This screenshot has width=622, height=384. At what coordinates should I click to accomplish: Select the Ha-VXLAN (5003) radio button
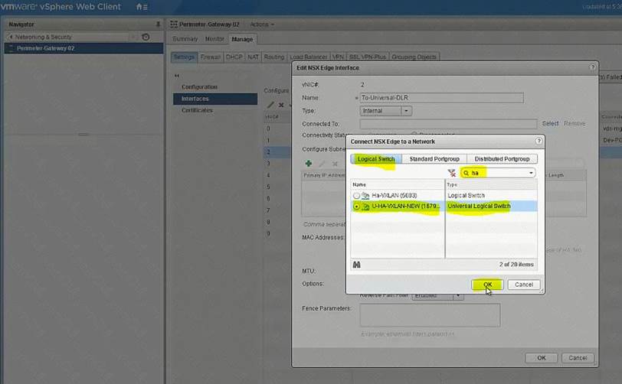click(357, 196)
